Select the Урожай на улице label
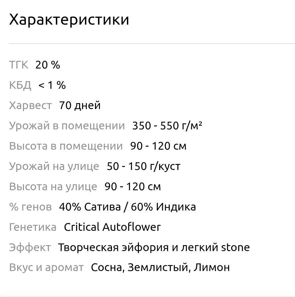 [54, 166]
